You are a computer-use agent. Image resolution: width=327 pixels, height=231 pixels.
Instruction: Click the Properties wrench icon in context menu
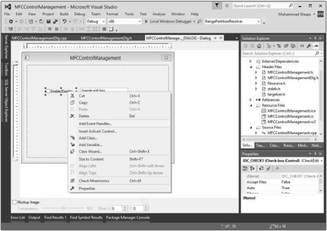click(72, 189)
